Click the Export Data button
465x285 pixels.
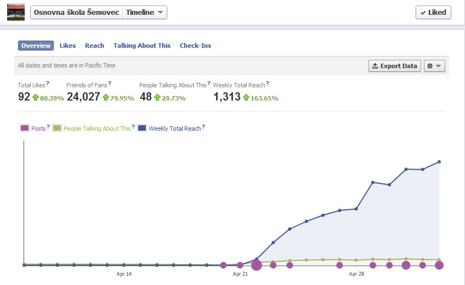tap(395, 66)
